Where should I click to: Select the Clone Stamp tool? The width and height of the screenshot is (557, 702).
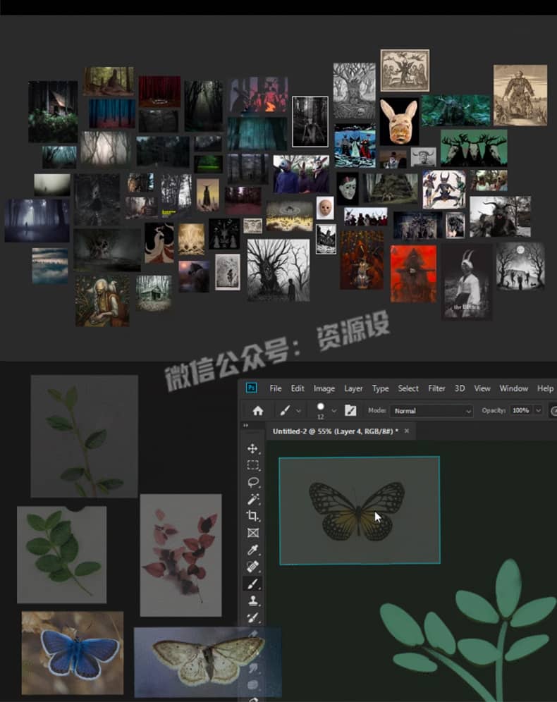pyautogui.click(x=252, y=601)
